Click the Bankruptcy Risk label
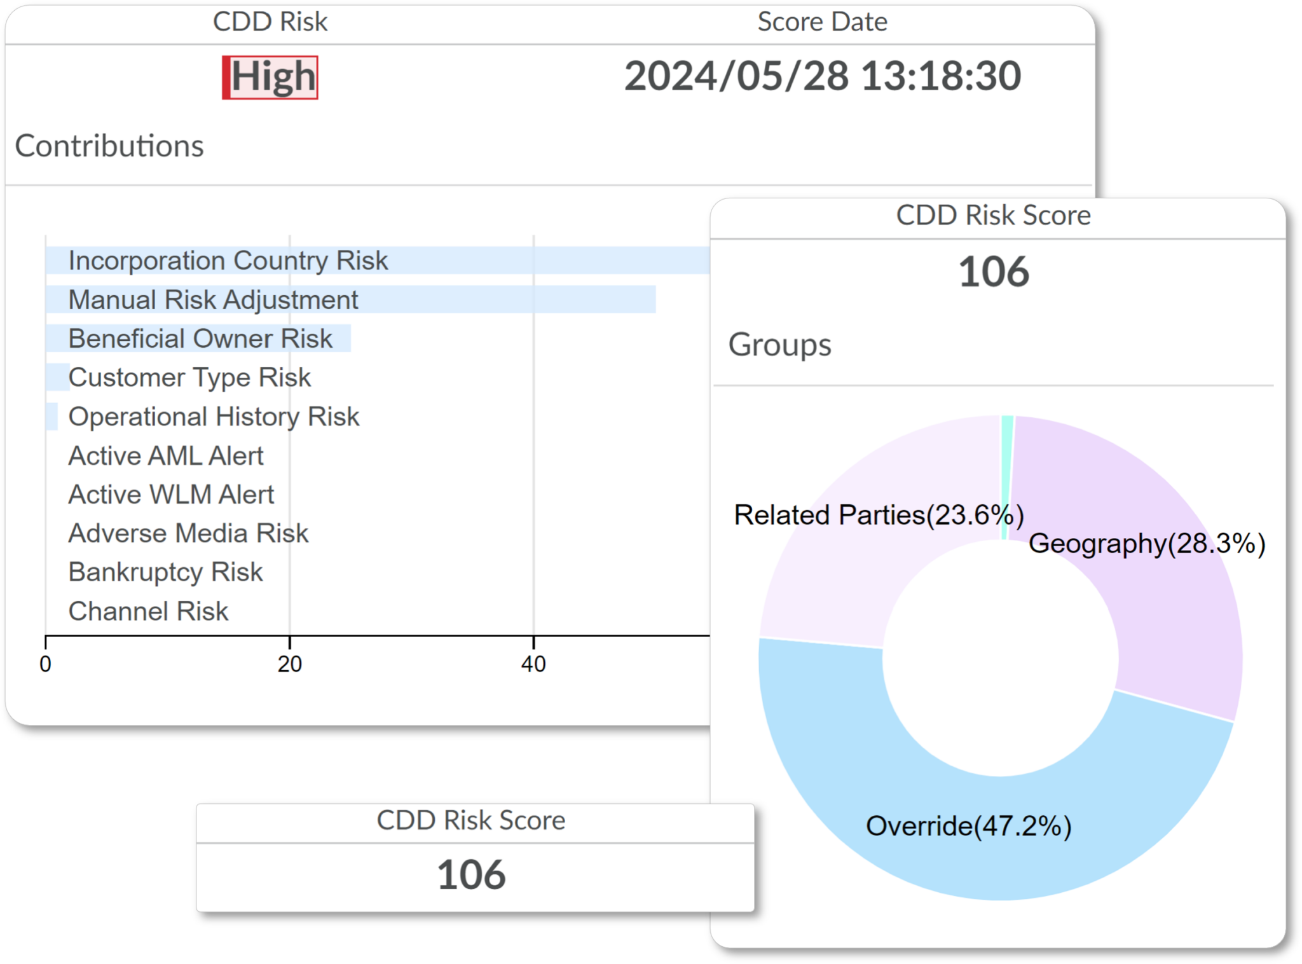The image size is (1302, 964). [165, 572]
